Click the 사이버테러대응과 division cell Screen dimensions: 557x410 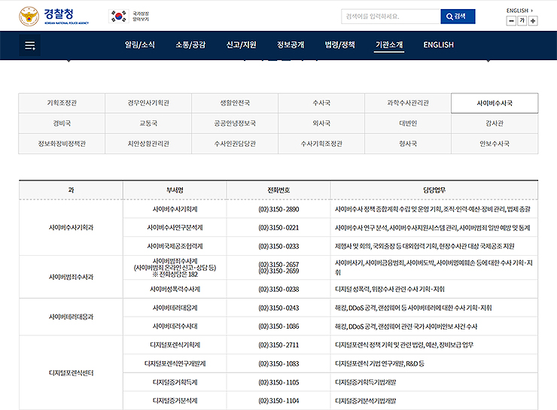(x=71, y=317)
